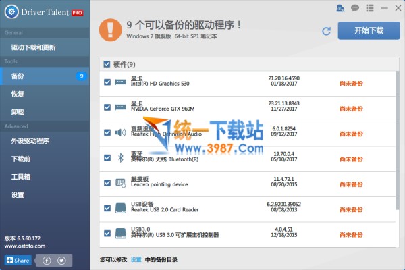The image size is (405, 270).
Task: Uncheck the Realtek USB 2.0 Card Reader checkbox
Action: coord(107,208)
